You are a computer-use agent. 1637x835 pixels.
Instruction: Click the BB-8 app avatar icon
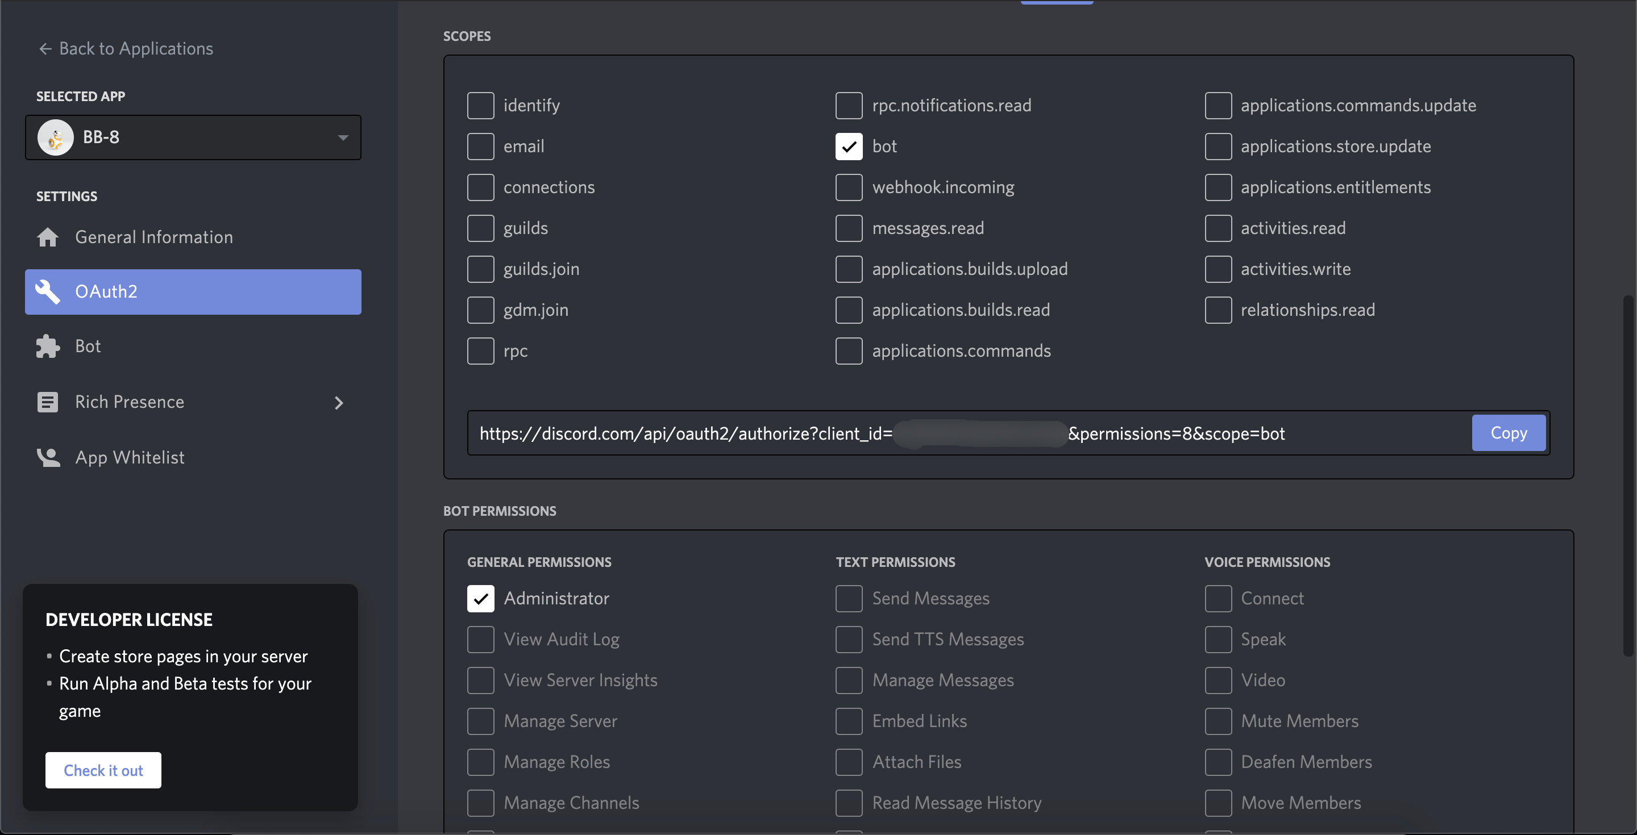tap(55, 137)
